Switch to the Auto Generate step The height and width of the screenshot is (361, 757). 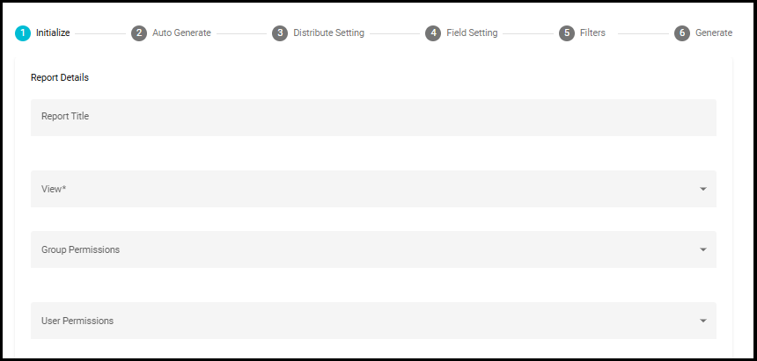(x=181, y=32)
